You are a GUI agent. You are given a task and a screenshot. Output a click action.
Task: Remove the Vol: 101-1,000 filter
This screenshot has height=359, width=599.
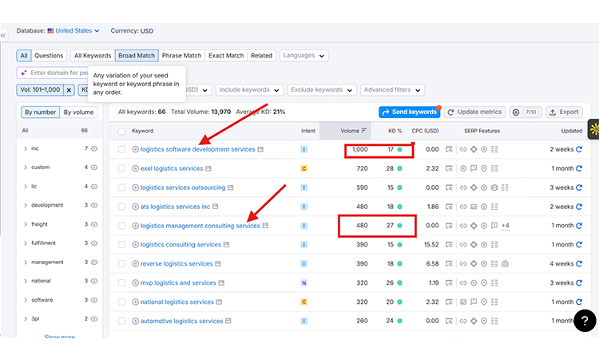(69, 90)
